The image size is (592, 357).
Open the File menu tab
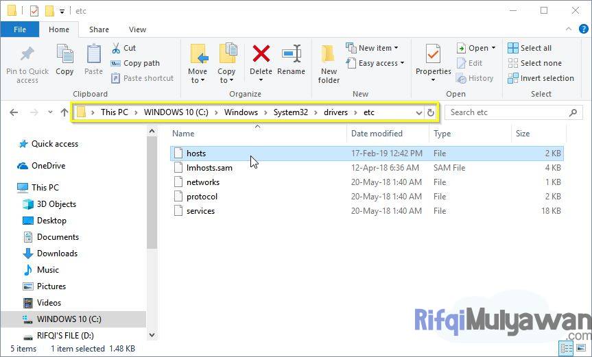coord(20,29)
